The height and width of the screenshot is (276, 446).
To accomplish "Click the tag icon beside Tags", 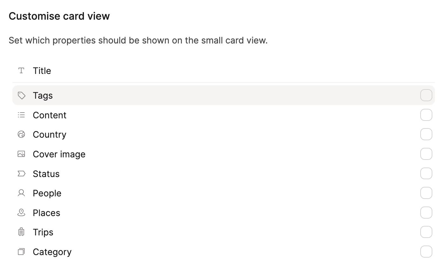I will [21, 95].
